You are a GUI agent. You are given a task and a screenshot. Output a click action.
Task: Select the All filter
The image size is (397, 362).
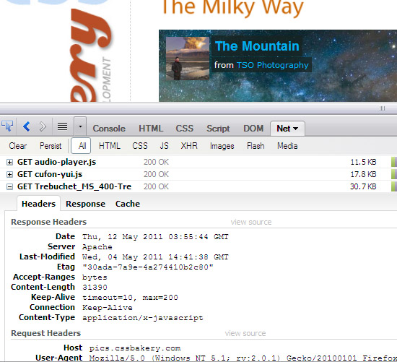tap(81, 146)
